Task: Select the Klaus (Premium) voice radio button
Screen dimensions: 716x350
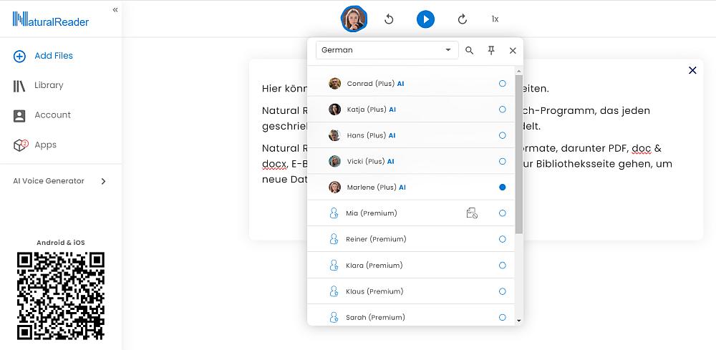Action: pyautogui.click(x=503, y=291)
